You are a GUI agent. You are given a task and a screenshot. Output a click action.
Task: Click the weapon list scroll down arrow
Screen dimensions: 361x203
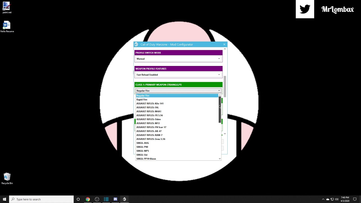click(x=220, y=159)
